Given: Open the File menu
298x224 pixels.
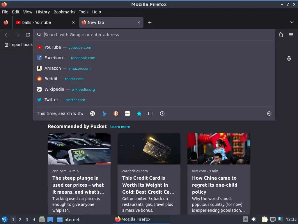Looking at the screenshot, I should click(5, 12).
